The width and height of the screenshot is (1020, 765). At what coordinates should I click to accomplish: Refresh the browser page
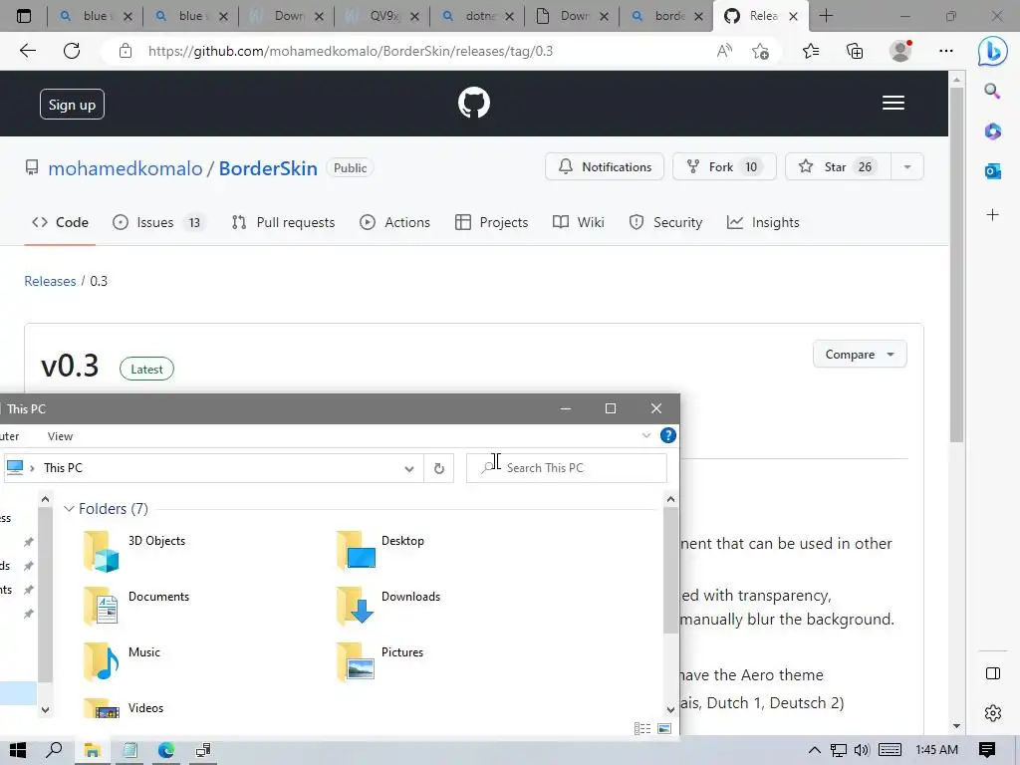(72, 51)
